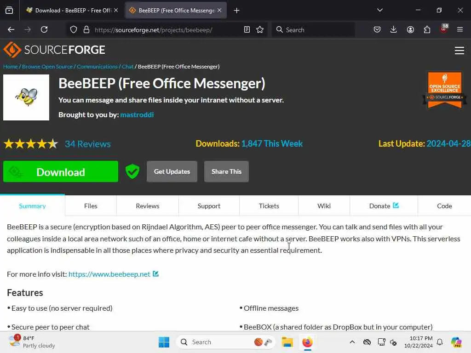Image resolution: width=471 pixels, height=353 pixels.
Task: Click the Firefox back arrow
Action: [x=11, y=29]
